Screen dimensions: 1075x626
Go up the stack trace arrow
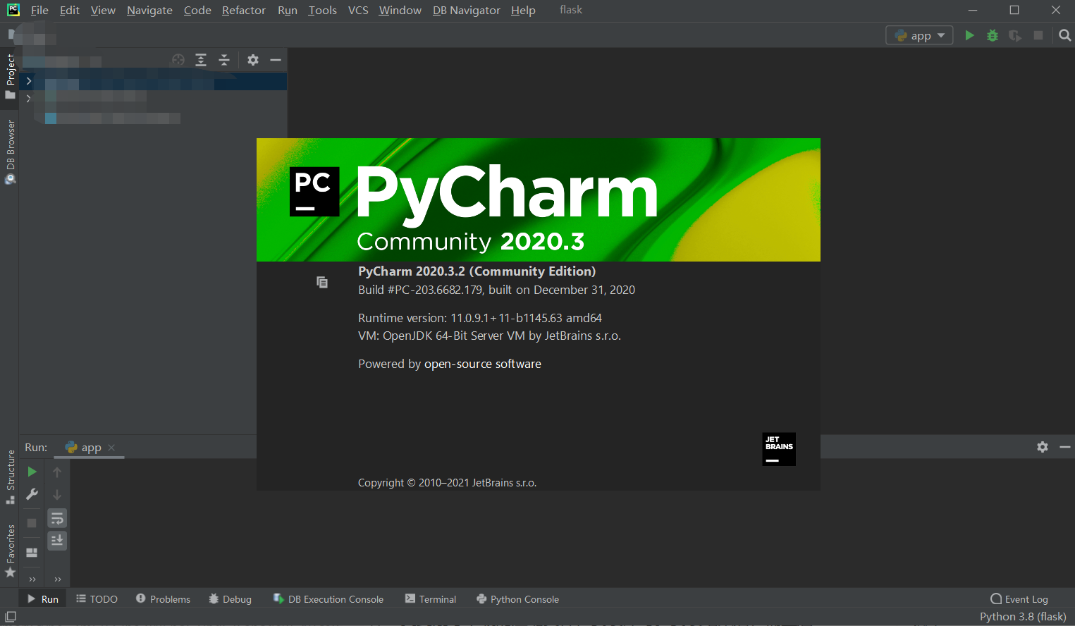click(x=57, y=472)
